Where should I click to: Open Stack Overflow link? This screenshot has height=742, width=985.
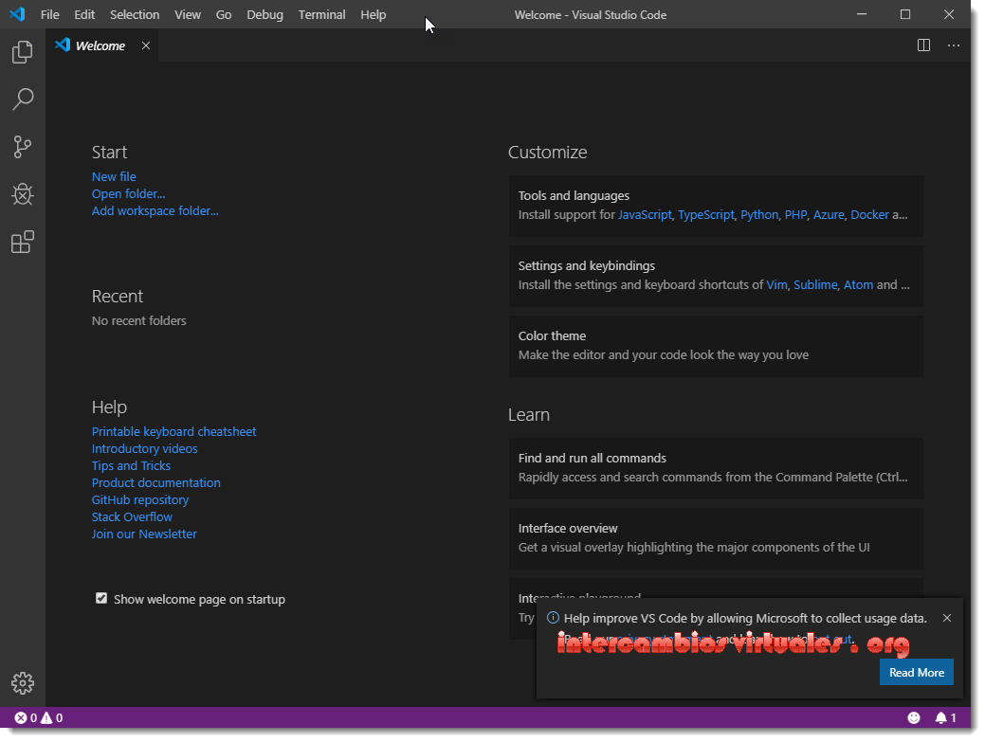[132, 516]
